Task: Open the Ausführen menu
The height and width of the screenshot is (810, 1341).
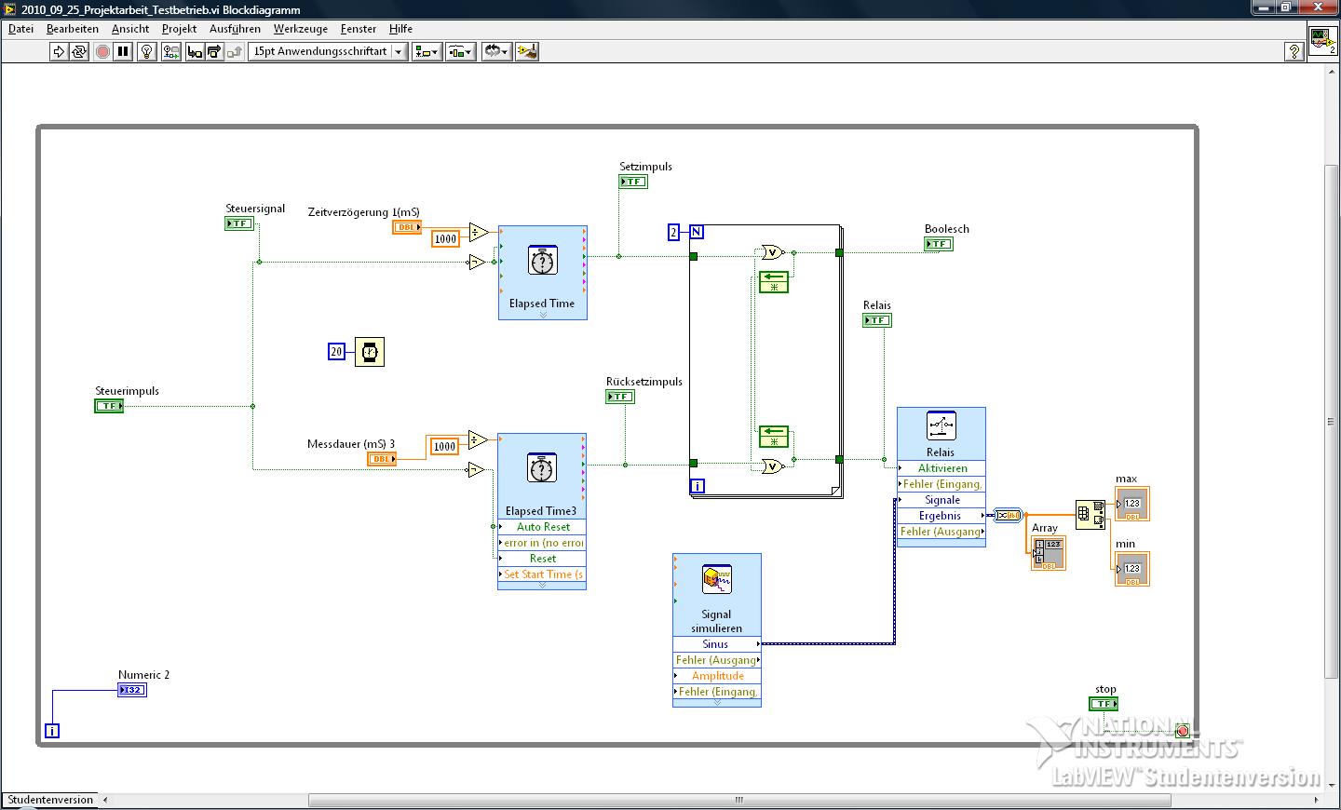Action: click(235, 29)
